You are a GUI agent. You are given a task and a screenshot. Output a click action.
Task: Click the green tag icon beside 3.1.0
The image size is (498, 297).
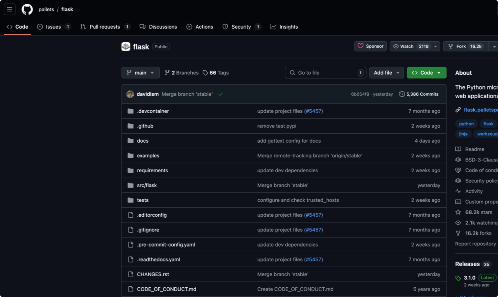pos(458,278)
